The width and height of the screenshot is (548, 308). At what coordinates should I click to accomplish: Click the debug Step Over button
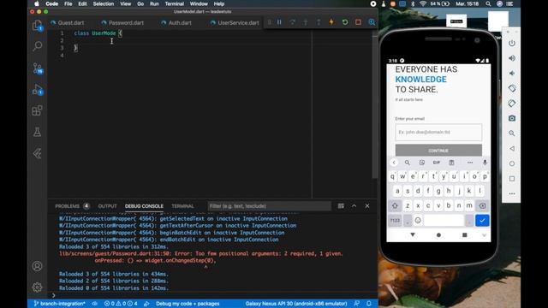pos(293,22)
